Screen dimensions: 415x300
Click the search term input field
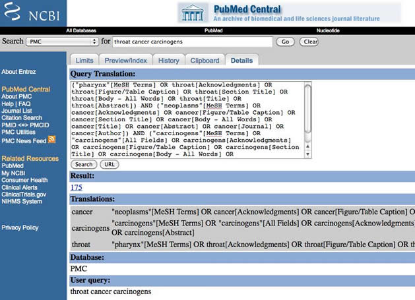click(x=193, y=42)
